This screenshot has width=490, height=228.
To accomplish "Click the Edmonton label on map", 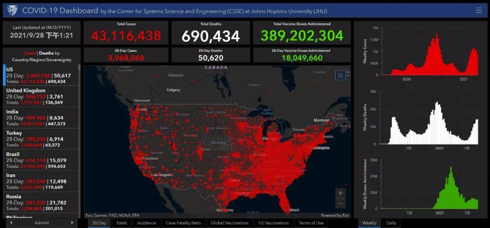I will click(176, 75).
